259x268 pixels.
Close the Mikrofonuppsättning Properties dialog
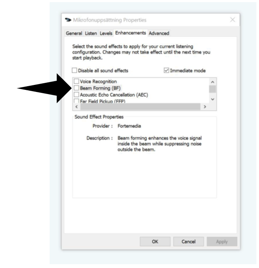232,20
